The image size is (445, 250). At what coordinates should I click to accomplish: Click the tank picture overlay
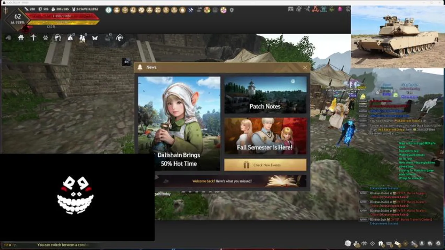click(398, 37)
